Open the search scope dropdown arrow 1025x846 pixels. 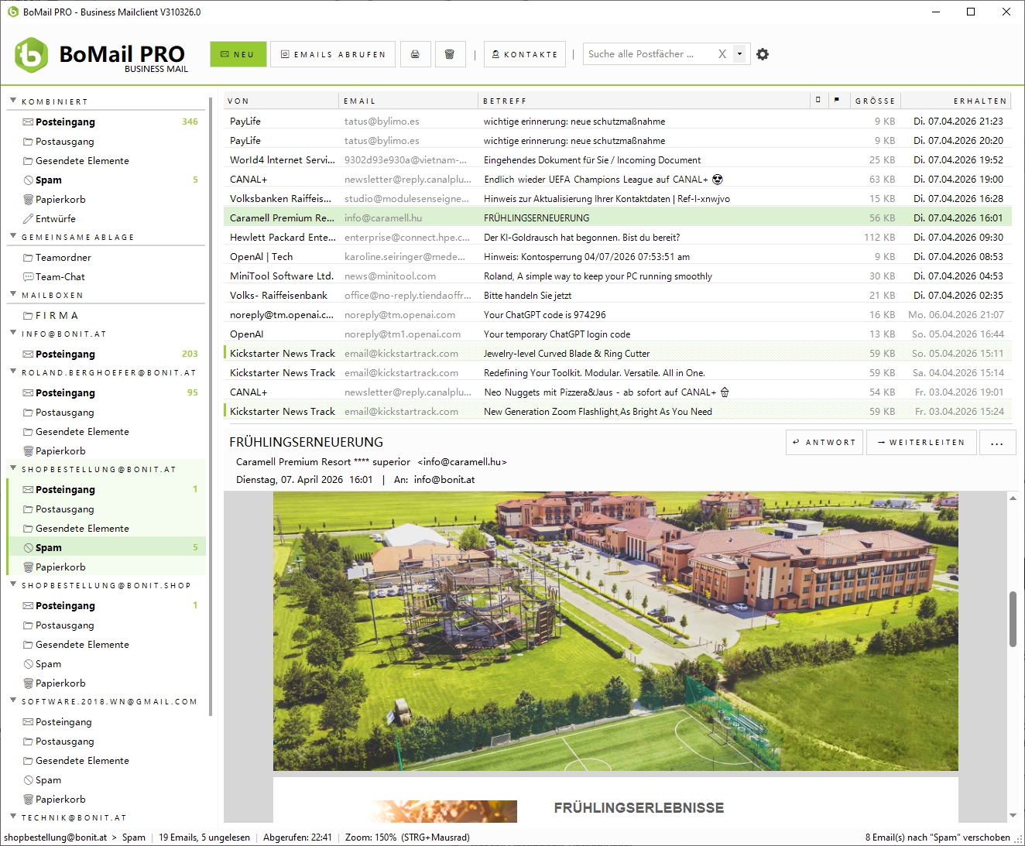(739, 53)
